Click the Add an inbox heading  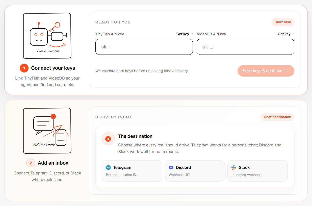[53, 163]
